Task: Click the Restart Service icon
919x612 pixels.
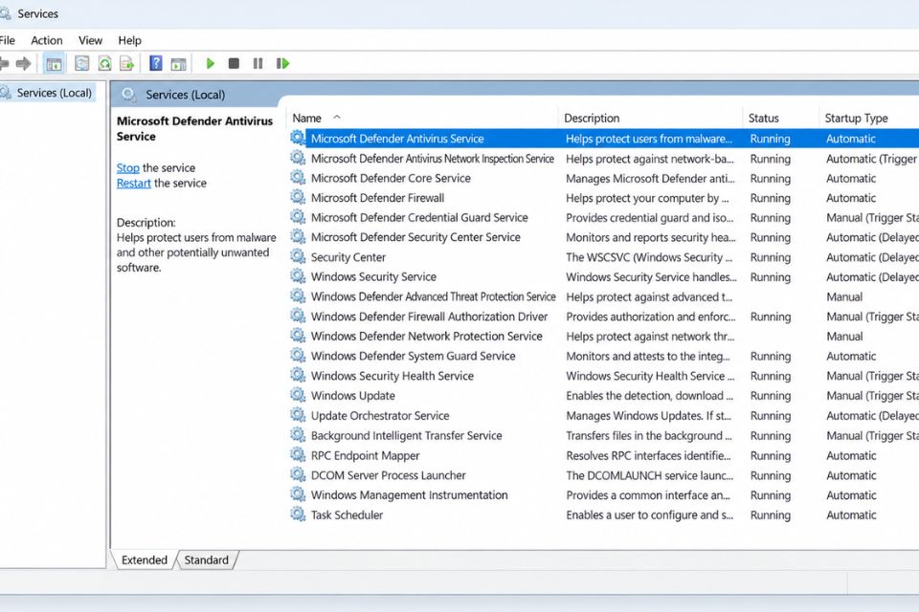Action: tap(283, 63)
